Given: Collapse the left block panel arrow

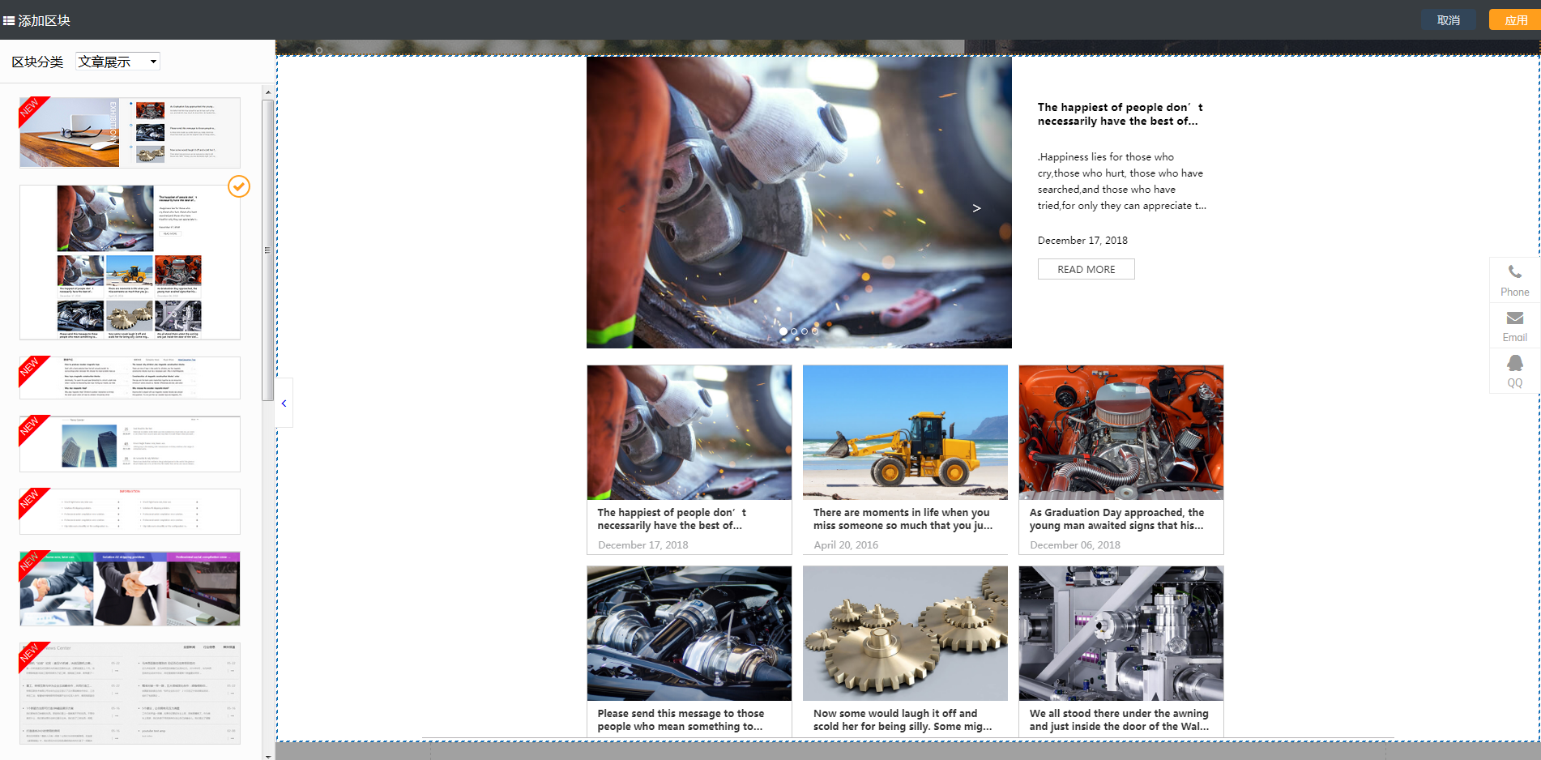Looking at the screenshot, I should [284, 403].
